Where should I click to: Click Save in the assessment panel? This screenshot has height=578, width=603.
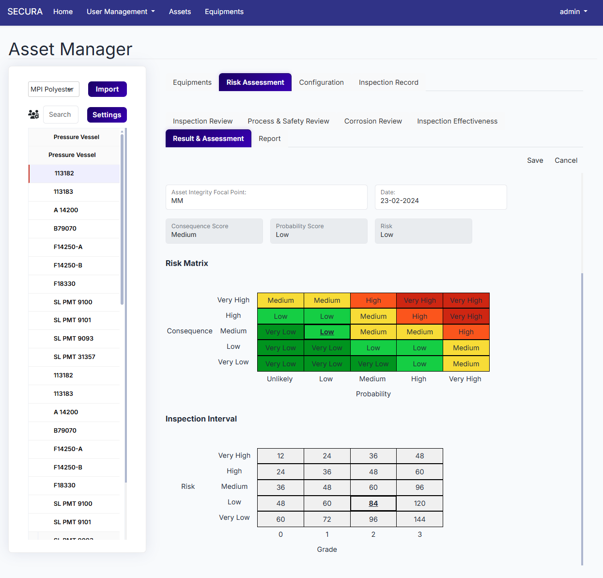click(535, 160)
